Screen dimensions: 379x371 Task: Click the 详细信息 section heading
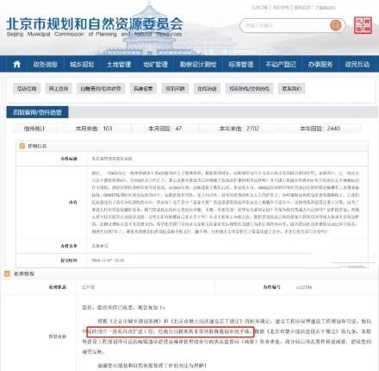[37, 146]
